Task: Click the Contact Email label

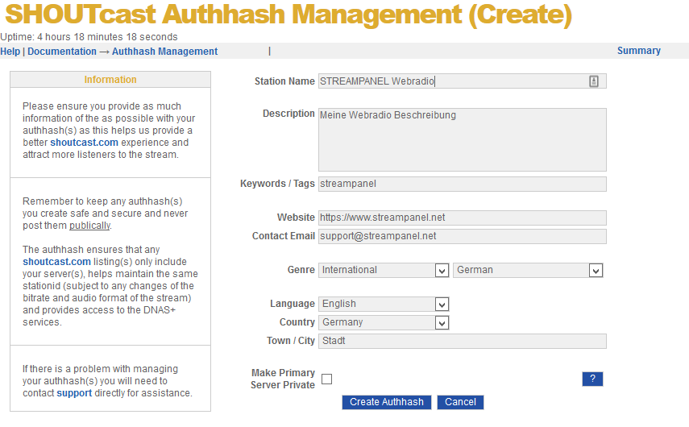Action: 284,236
